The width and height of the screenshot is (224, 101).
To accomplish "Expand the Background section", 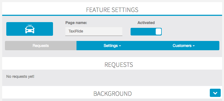I will pyautogui.click(x=215, y=93).
